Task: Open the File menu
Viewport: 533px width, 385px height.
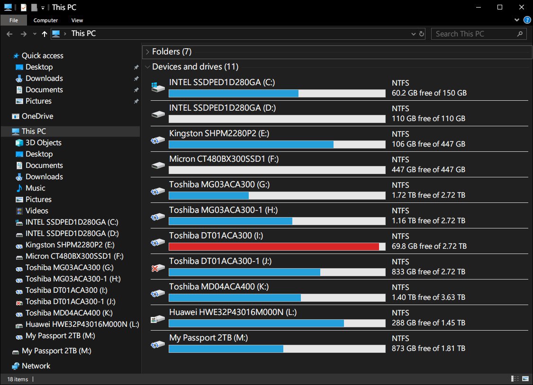Action: (x=14, y=20)
